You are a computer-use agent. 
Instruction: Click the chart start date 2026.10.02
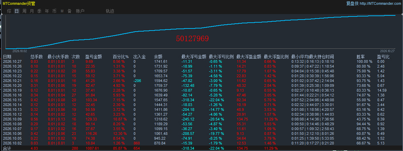pyautogui.click(x=20, y=51)
